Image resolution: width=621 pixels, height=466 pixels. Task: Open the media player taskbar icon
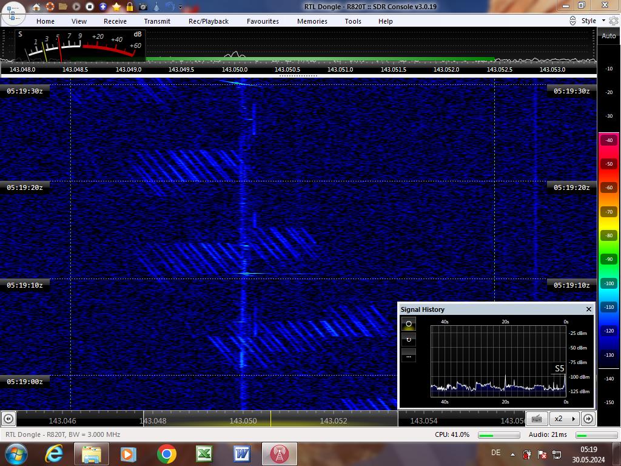[x=129, y=454]
